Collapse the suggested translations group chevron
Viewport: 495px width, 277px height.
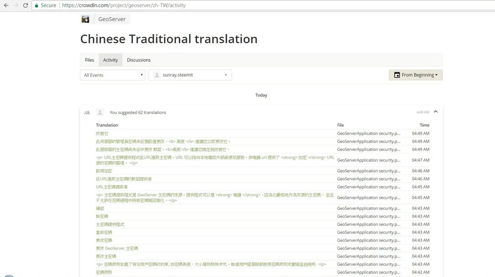(436, 112)
